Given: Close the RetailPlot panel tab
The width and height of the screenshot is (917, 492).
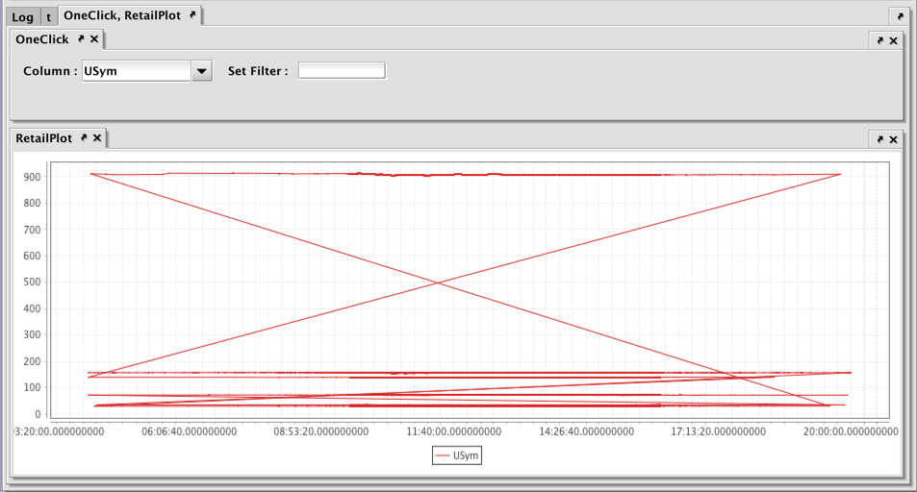Looking at the screenshot, I should coord(97,138).
